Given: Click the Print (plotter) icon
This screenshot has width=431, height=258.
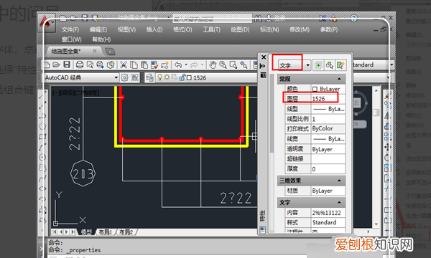Looking at the screenshot, I should tap(80, 65).
